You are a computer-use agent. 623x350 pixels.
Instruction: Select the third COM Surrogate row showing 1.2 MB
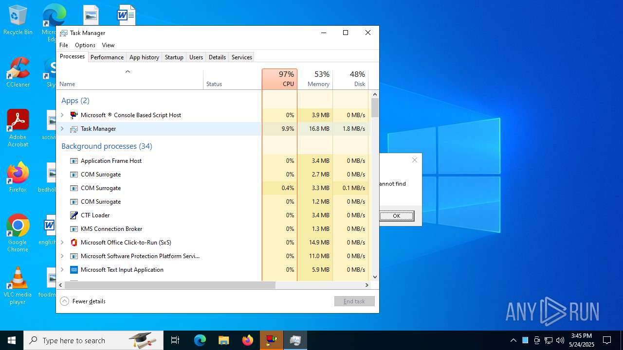(212, 202)
